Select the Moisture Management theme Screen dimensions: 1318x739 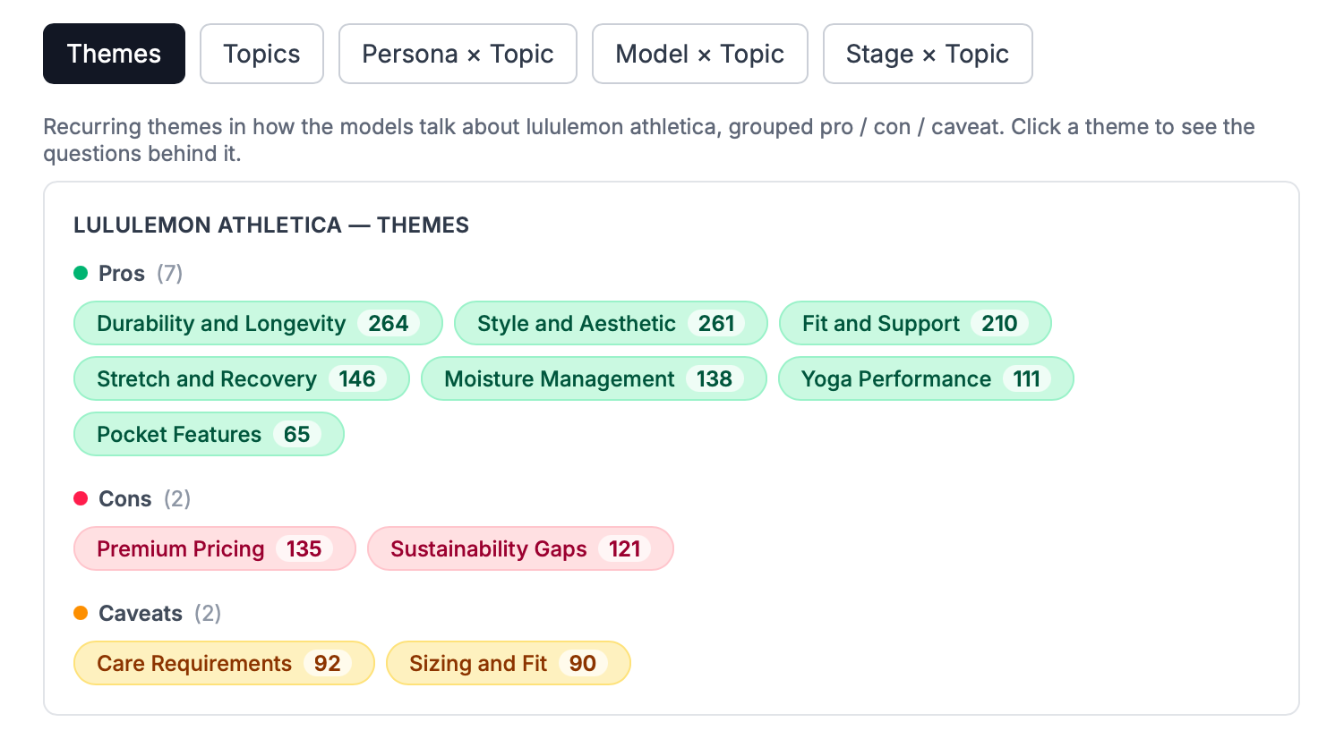coord(594,378)
